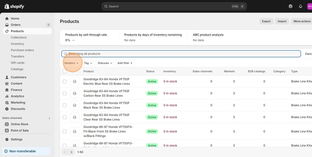Open image placeholder for Electric Blue Rear product
Screen dimensions: 312x157
pyautogui.click(x=75, y=82)
